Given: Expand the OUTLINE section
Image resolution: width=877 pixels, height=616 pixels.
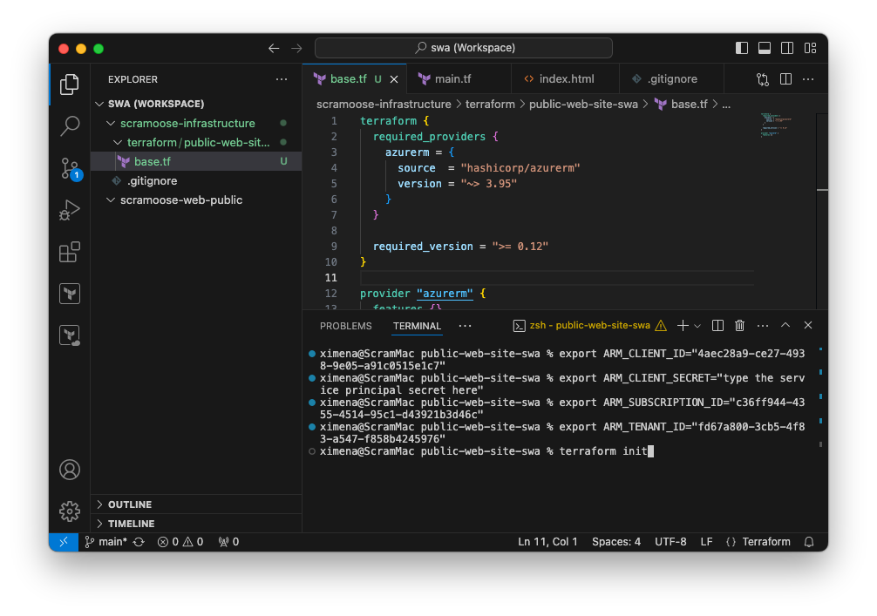Looking at the screenshot, I should (x=196, y=504).
